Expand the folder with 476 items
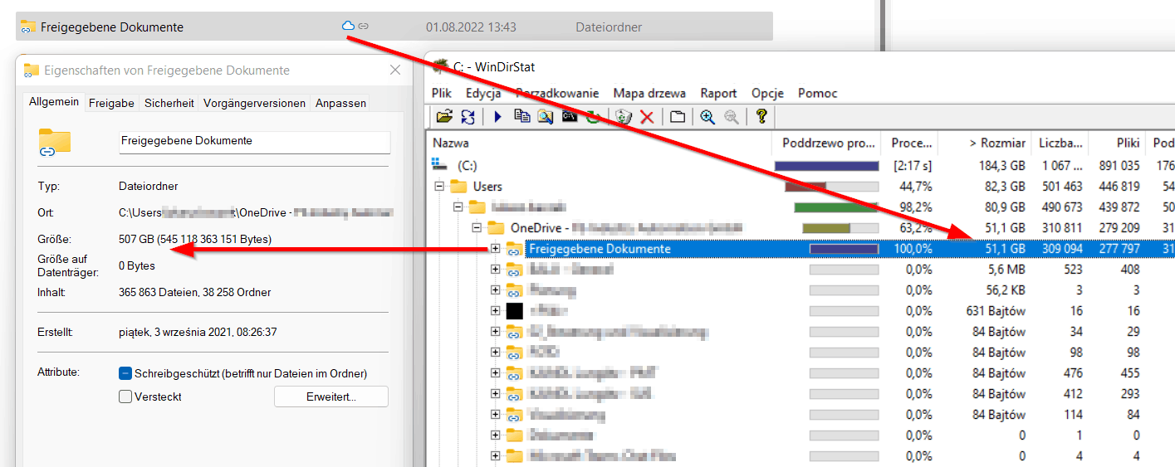Screen dimensions: 1175x467 coord(496,372)
